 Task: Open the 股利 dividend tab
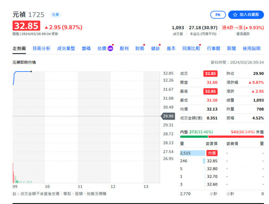pyautogui.click(x=124, y=48)
